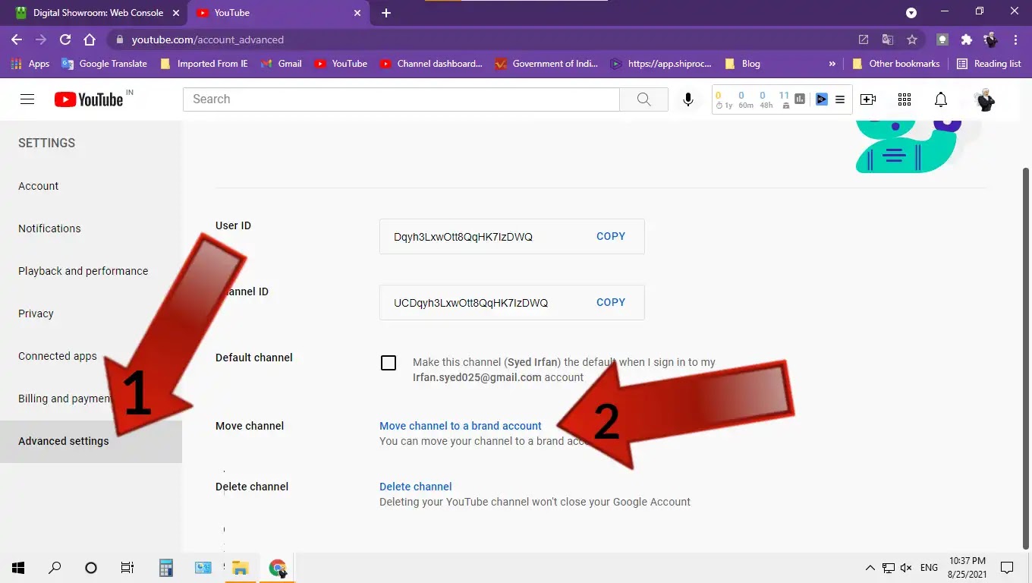
Task: Select the Account settings item
Action: (91, 186)
